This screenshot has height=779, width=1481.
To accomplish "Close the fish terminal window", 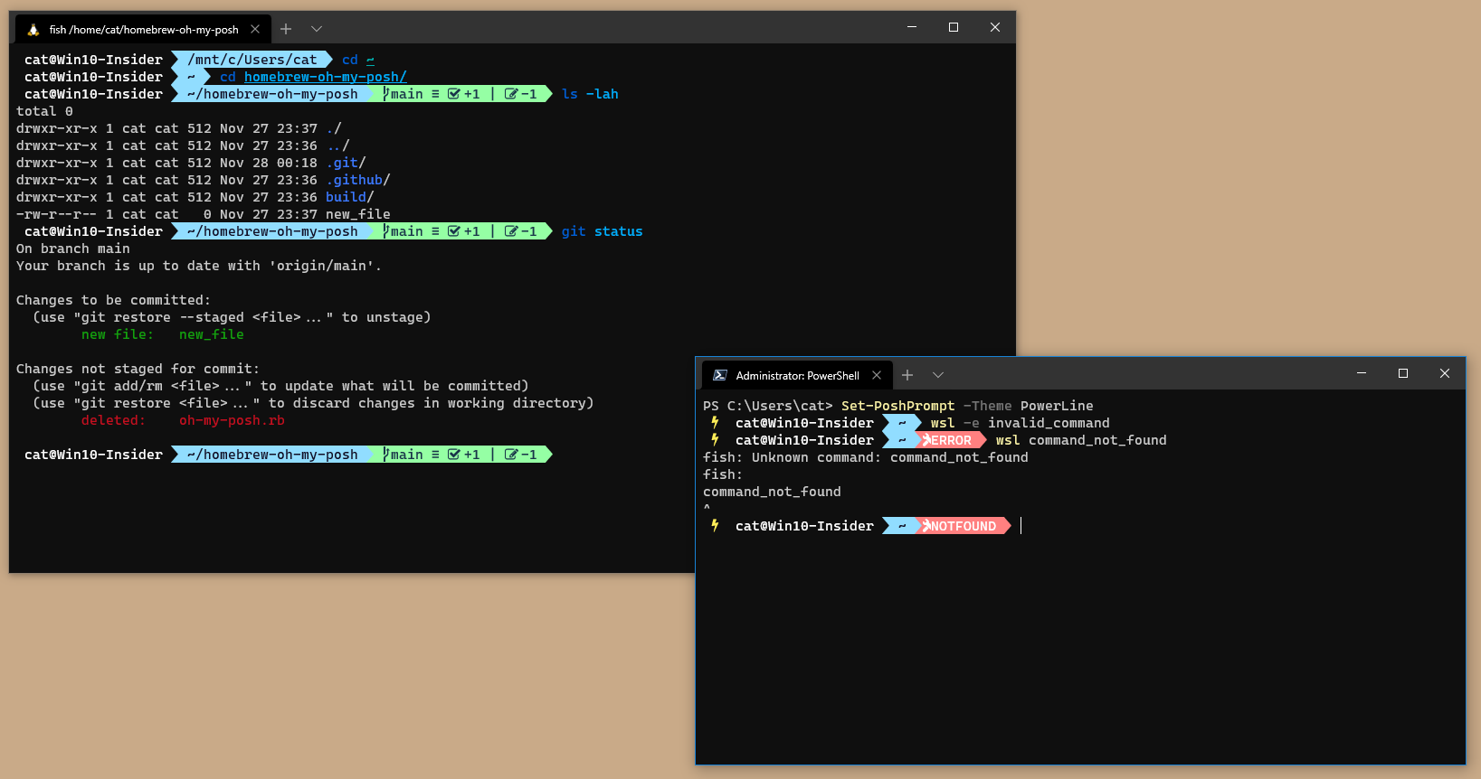I will click(995, 27).
